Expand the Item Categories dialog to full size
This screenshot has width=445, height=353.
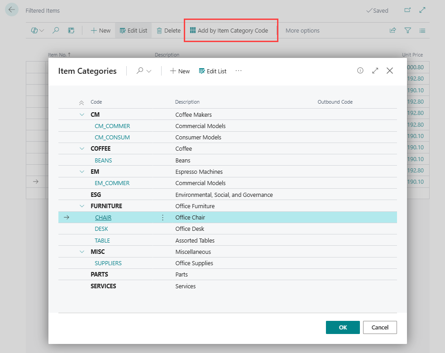[x=375, y=71]
